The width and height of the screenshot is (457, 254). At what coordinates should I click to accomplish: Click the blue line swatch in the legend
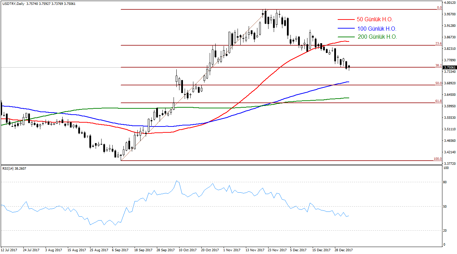346,29
